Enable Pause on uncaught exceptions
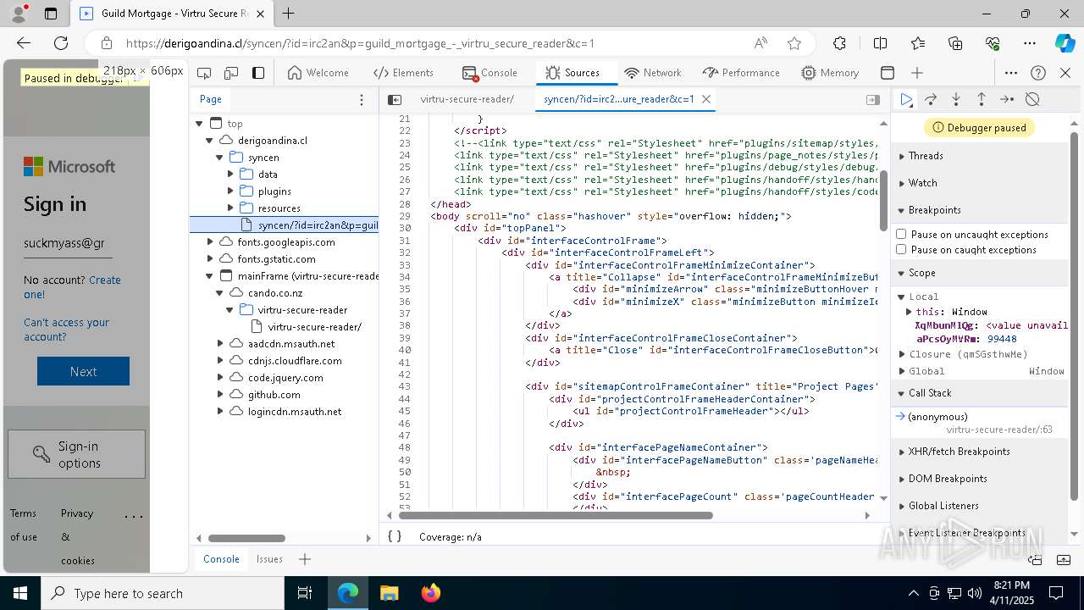This screenshot has height=610, width=1084. point(901,234)
